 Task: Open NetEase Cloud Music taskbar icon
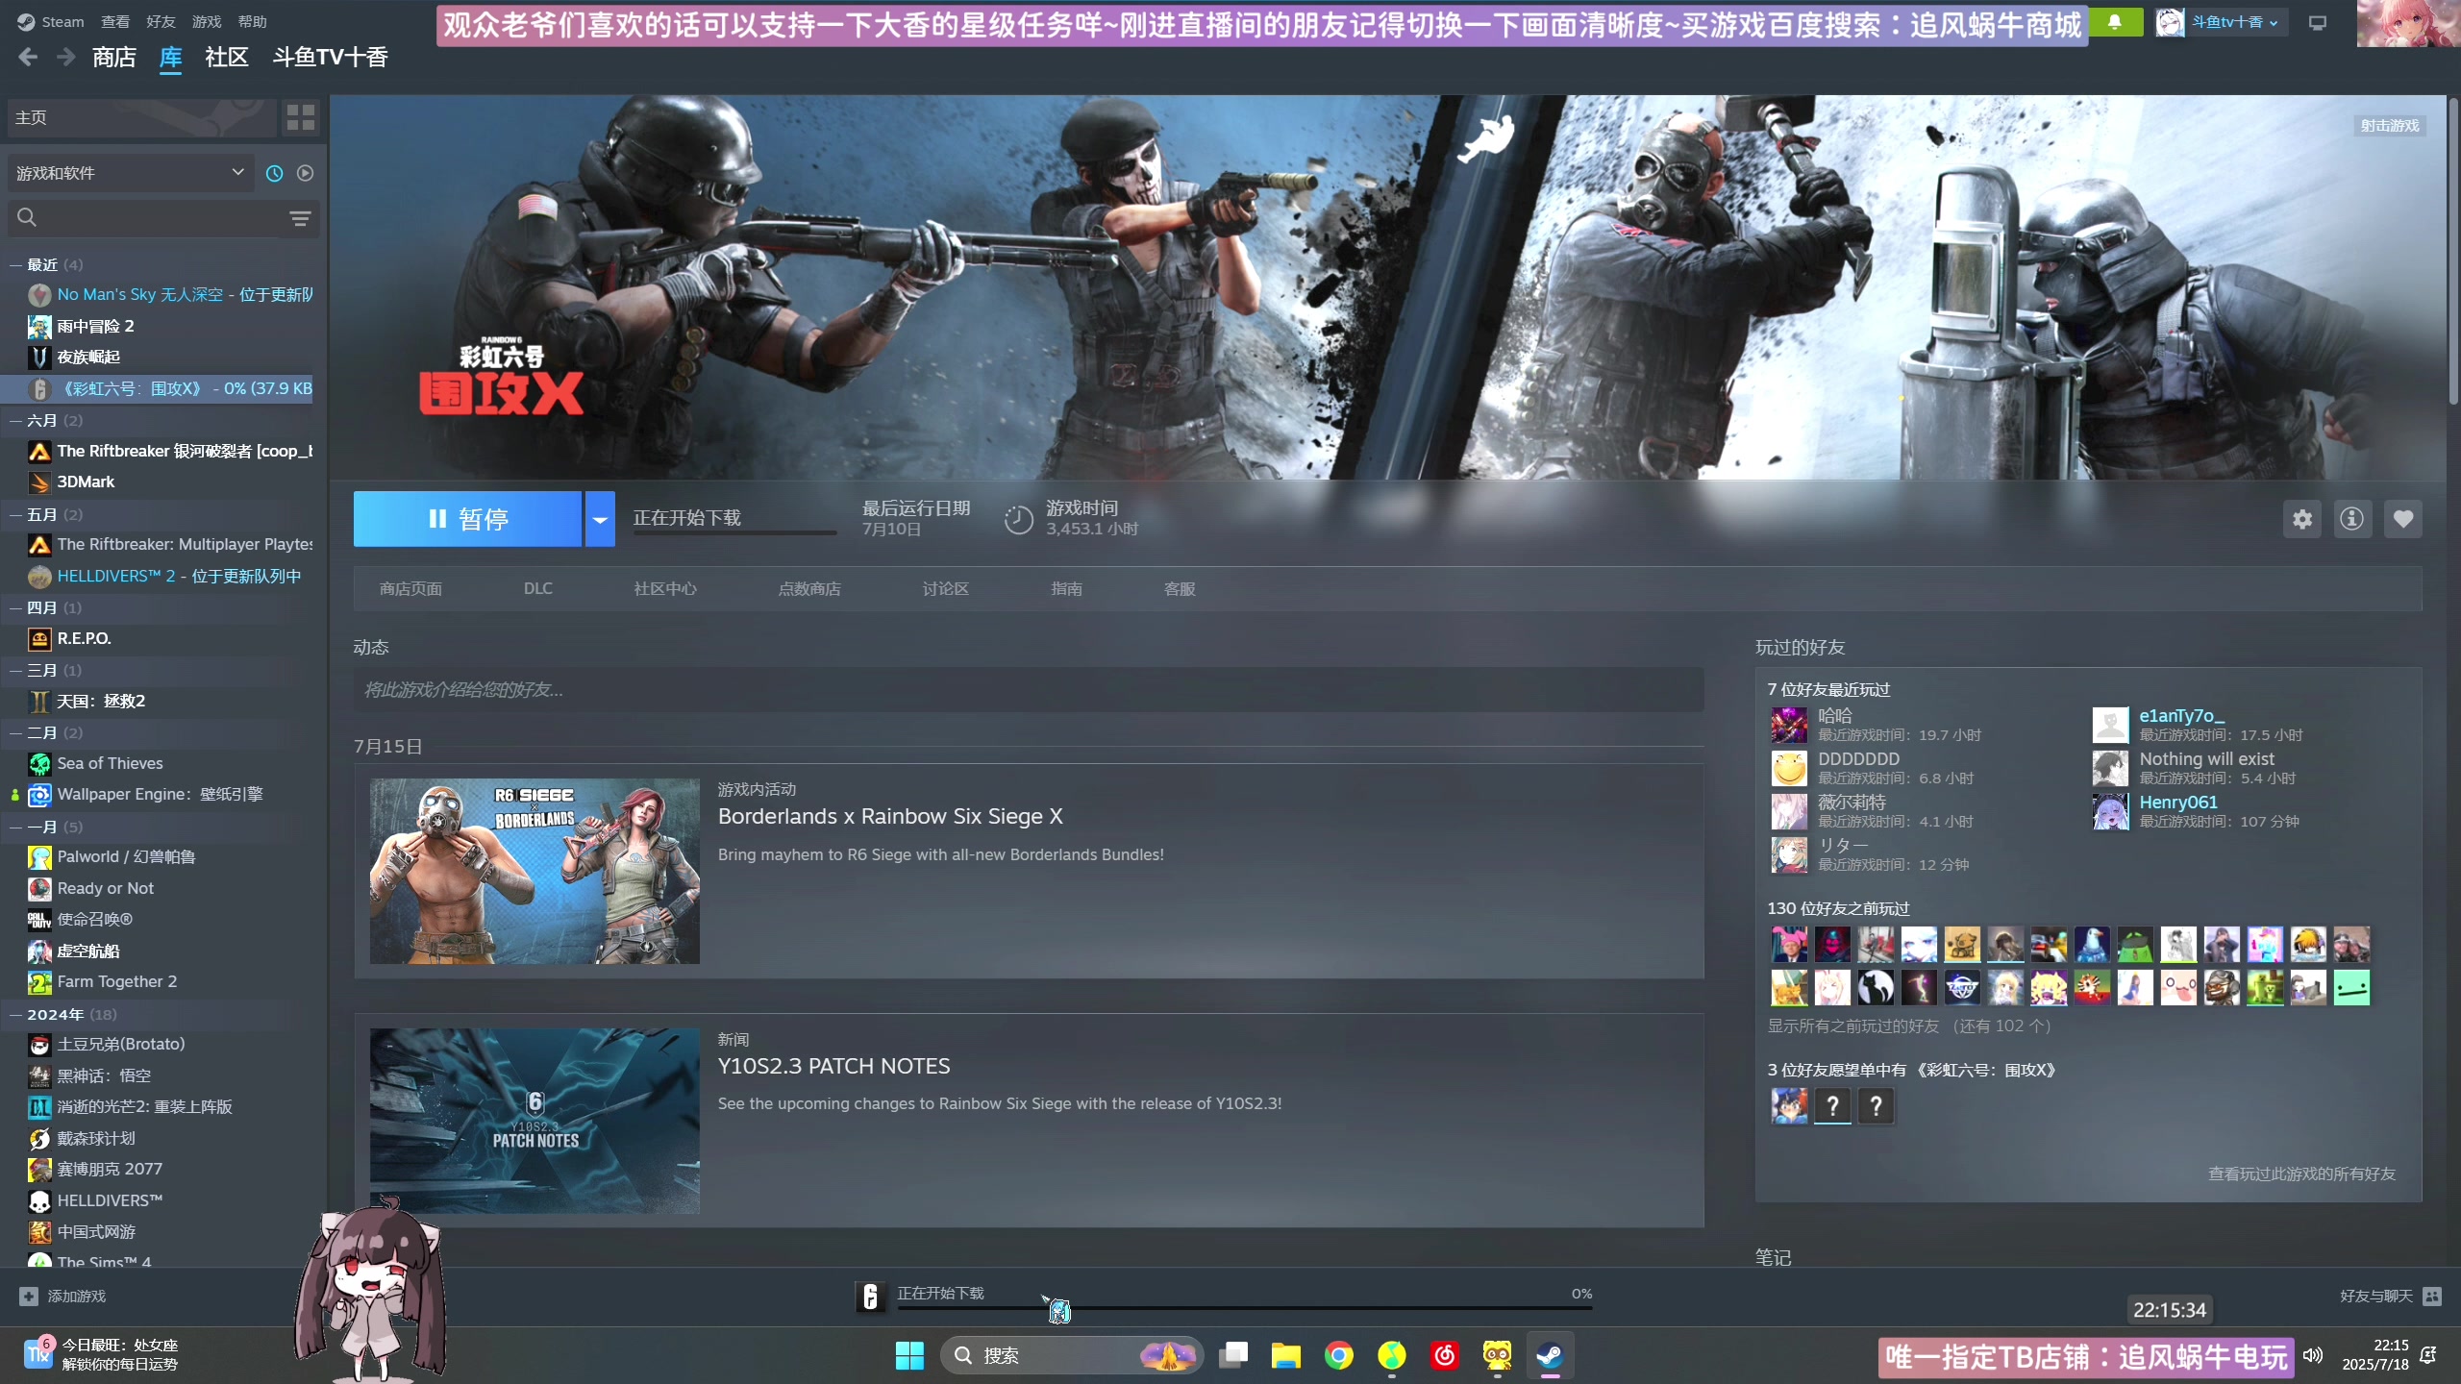point(1444,1355)
